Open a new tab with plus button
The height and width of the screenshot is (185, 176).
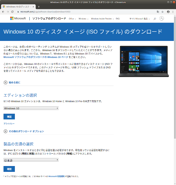point(39,7)
